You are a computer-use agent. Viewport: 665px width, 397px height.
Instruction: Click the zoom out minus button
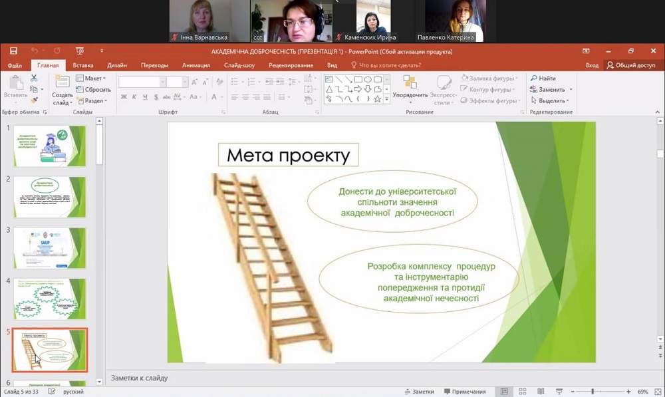[573, 392]
